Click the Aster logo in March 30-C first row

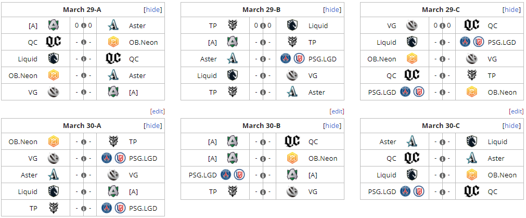click(412, 142)
